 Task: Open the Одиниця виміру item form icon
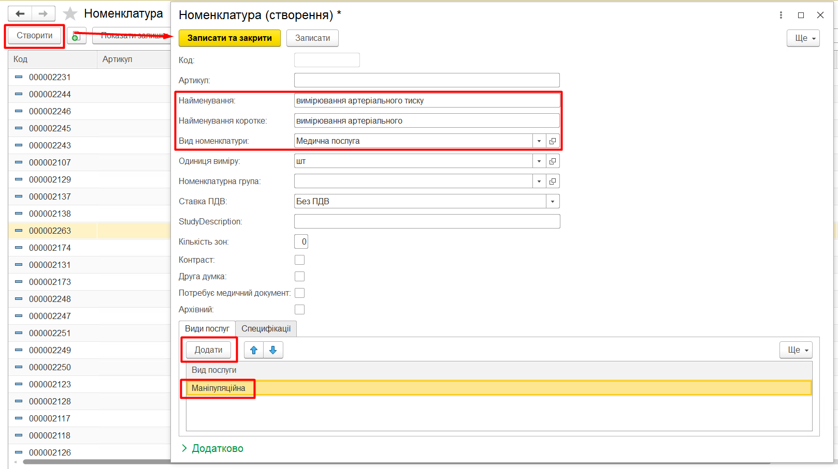553,161
